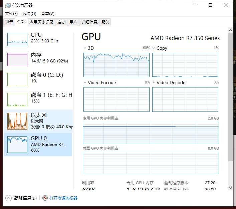Open the Video Decode engine dropdown chevron

[154, 82]
